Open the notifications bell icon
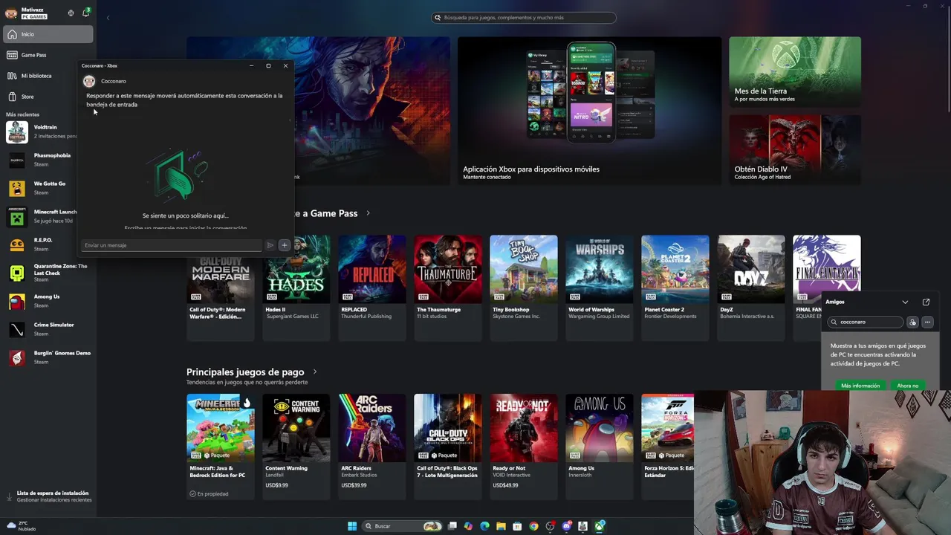951x535 pixels. 85,13
